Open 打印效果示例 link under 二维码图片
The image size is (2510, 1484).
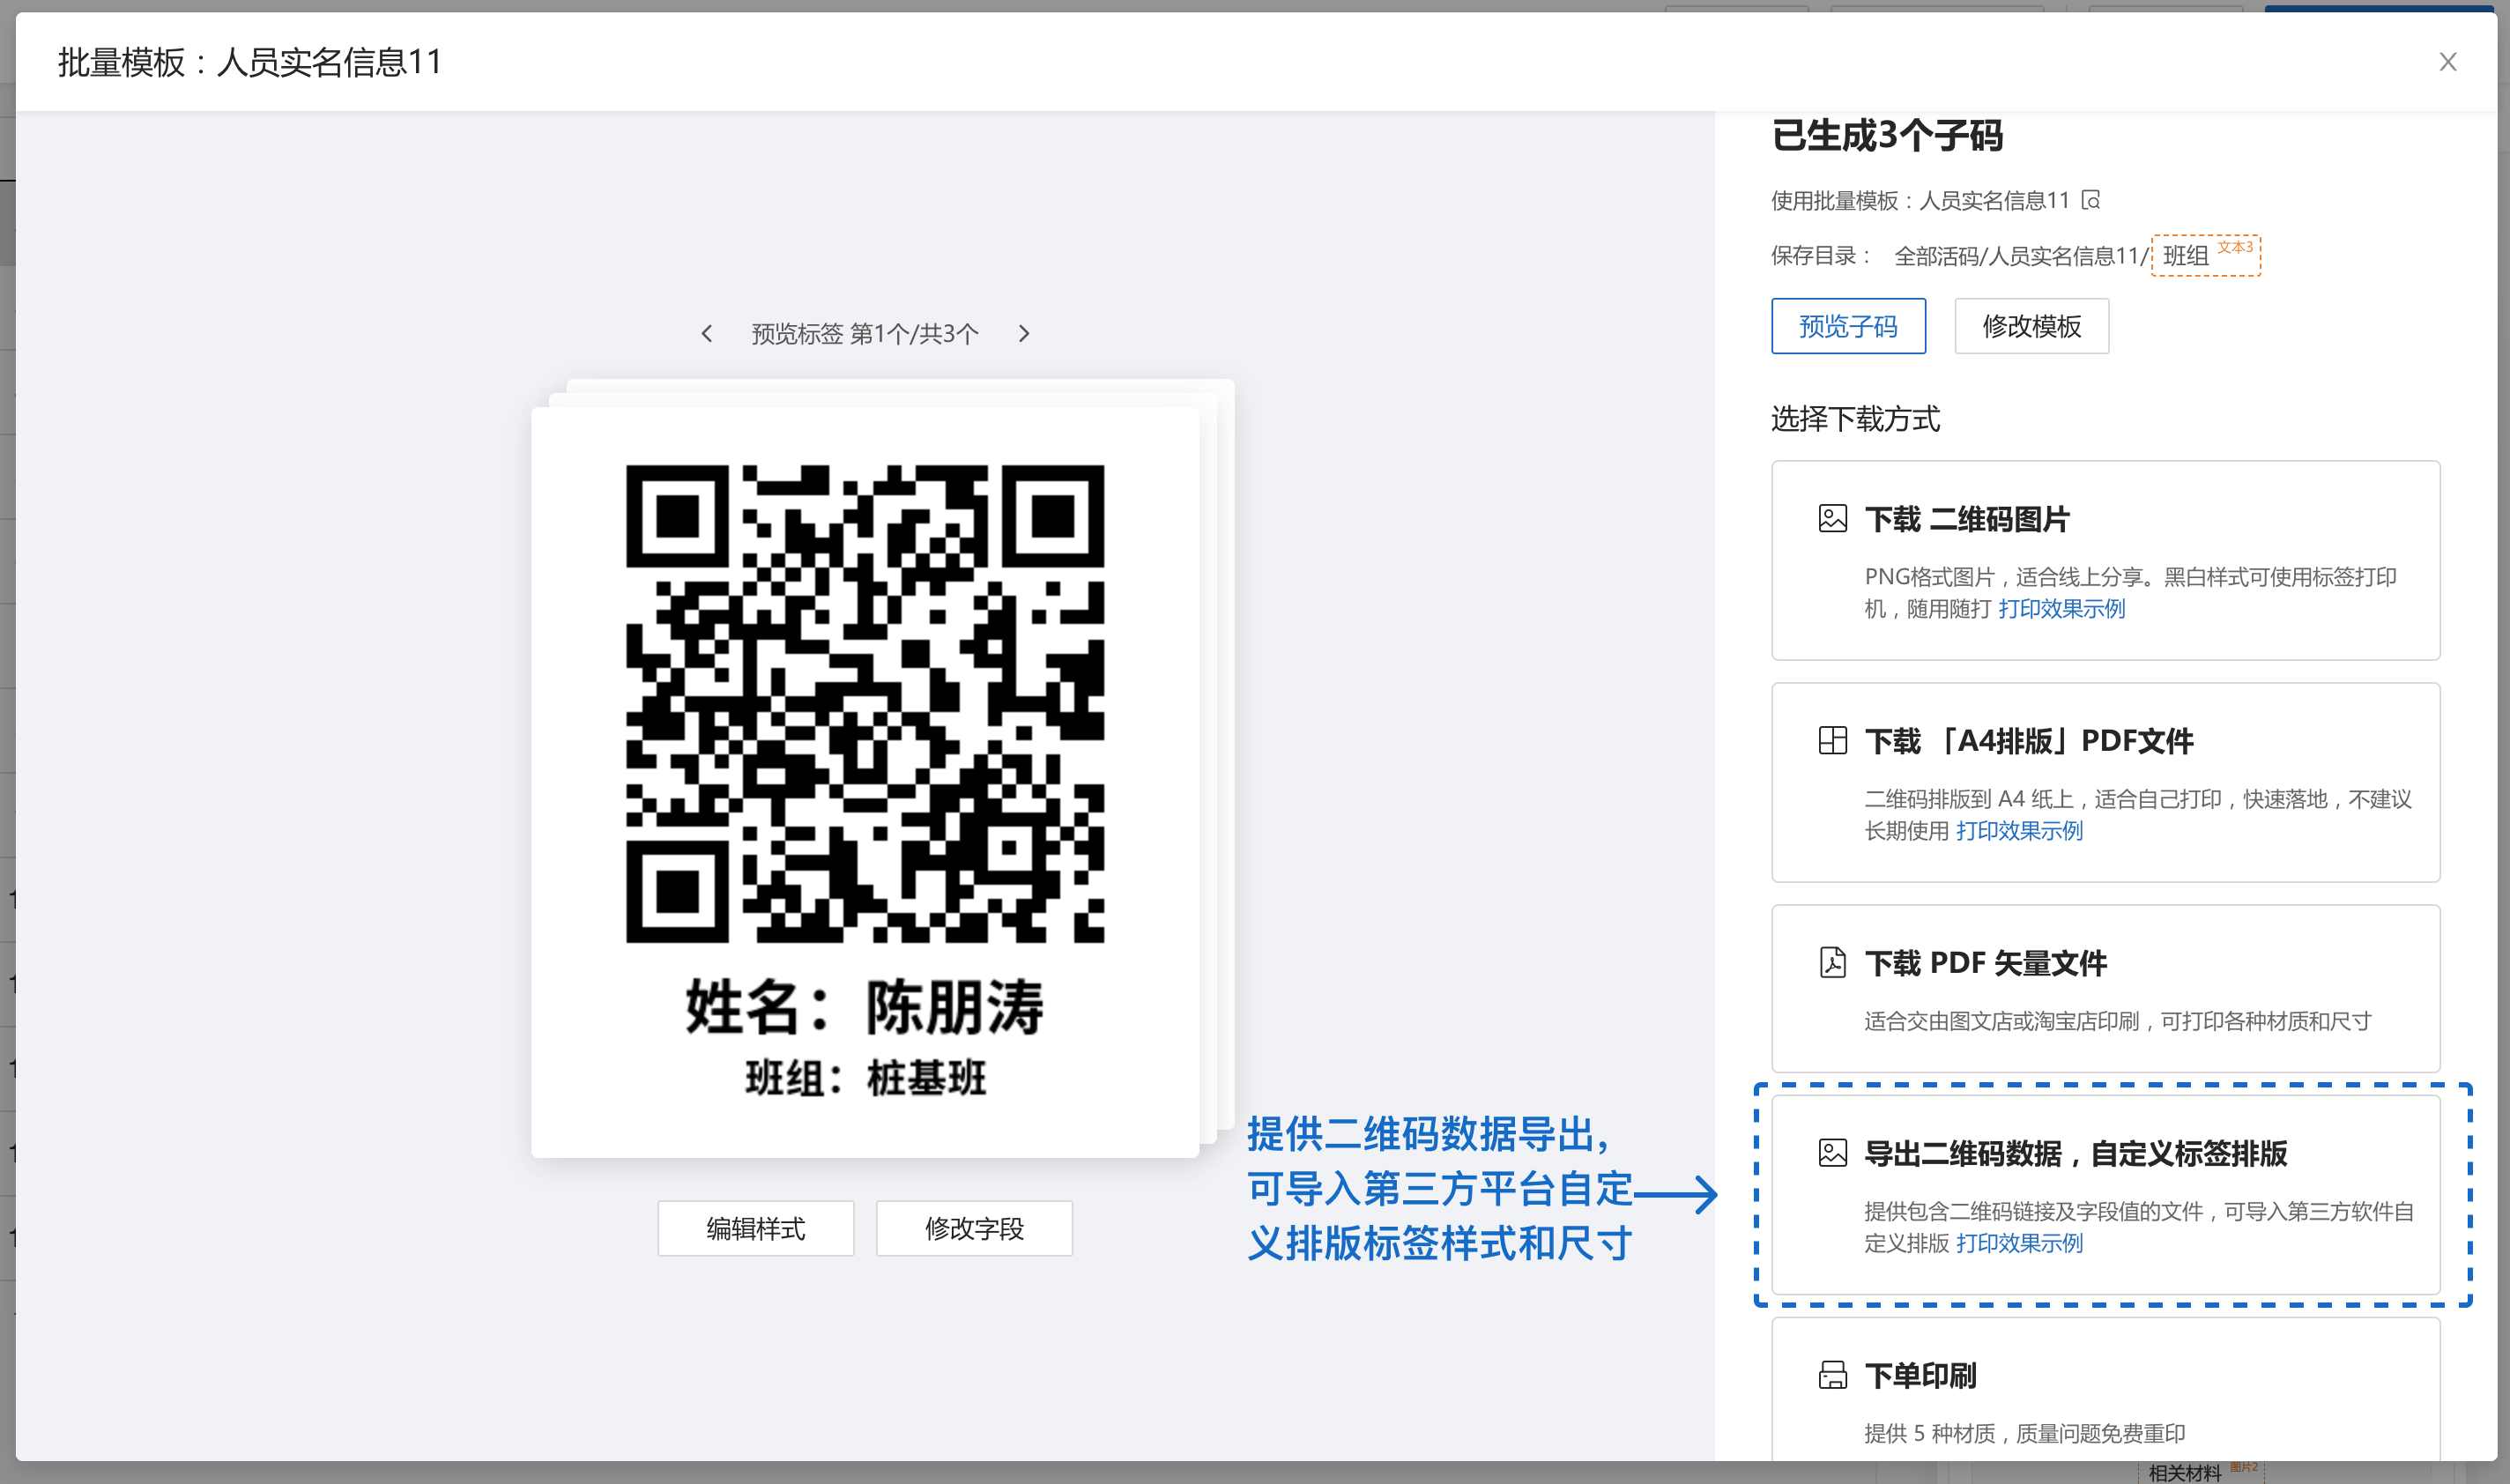pos(2061,609)
